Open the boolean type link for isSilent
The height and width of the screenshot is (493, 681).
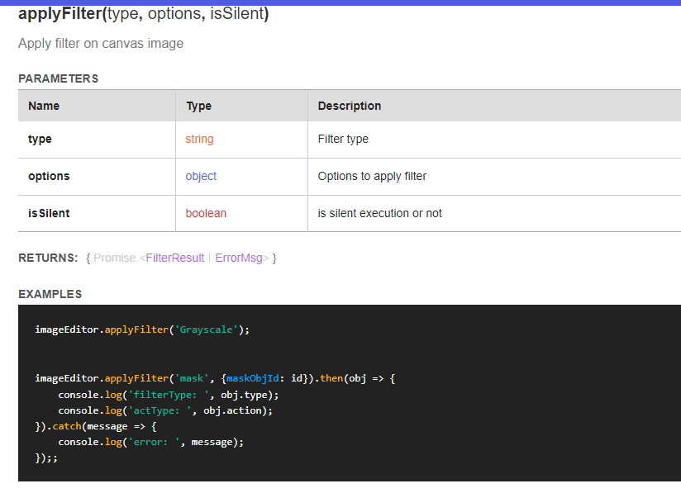pos(205,213)
